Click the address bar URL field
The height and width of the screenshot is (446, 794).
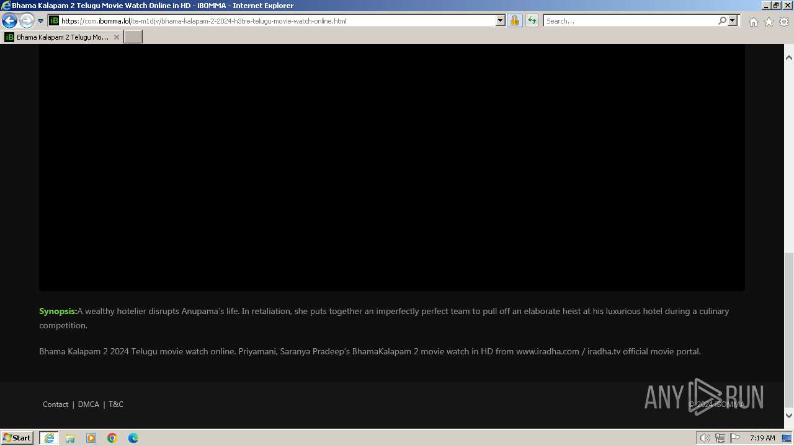(x=277, y=20)
